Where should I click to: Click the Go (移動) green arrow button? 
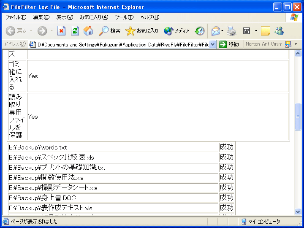point(229,44)
